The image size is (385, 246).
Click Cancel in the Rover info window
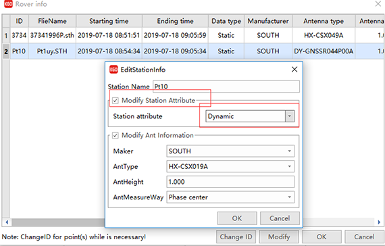[364, 237]
